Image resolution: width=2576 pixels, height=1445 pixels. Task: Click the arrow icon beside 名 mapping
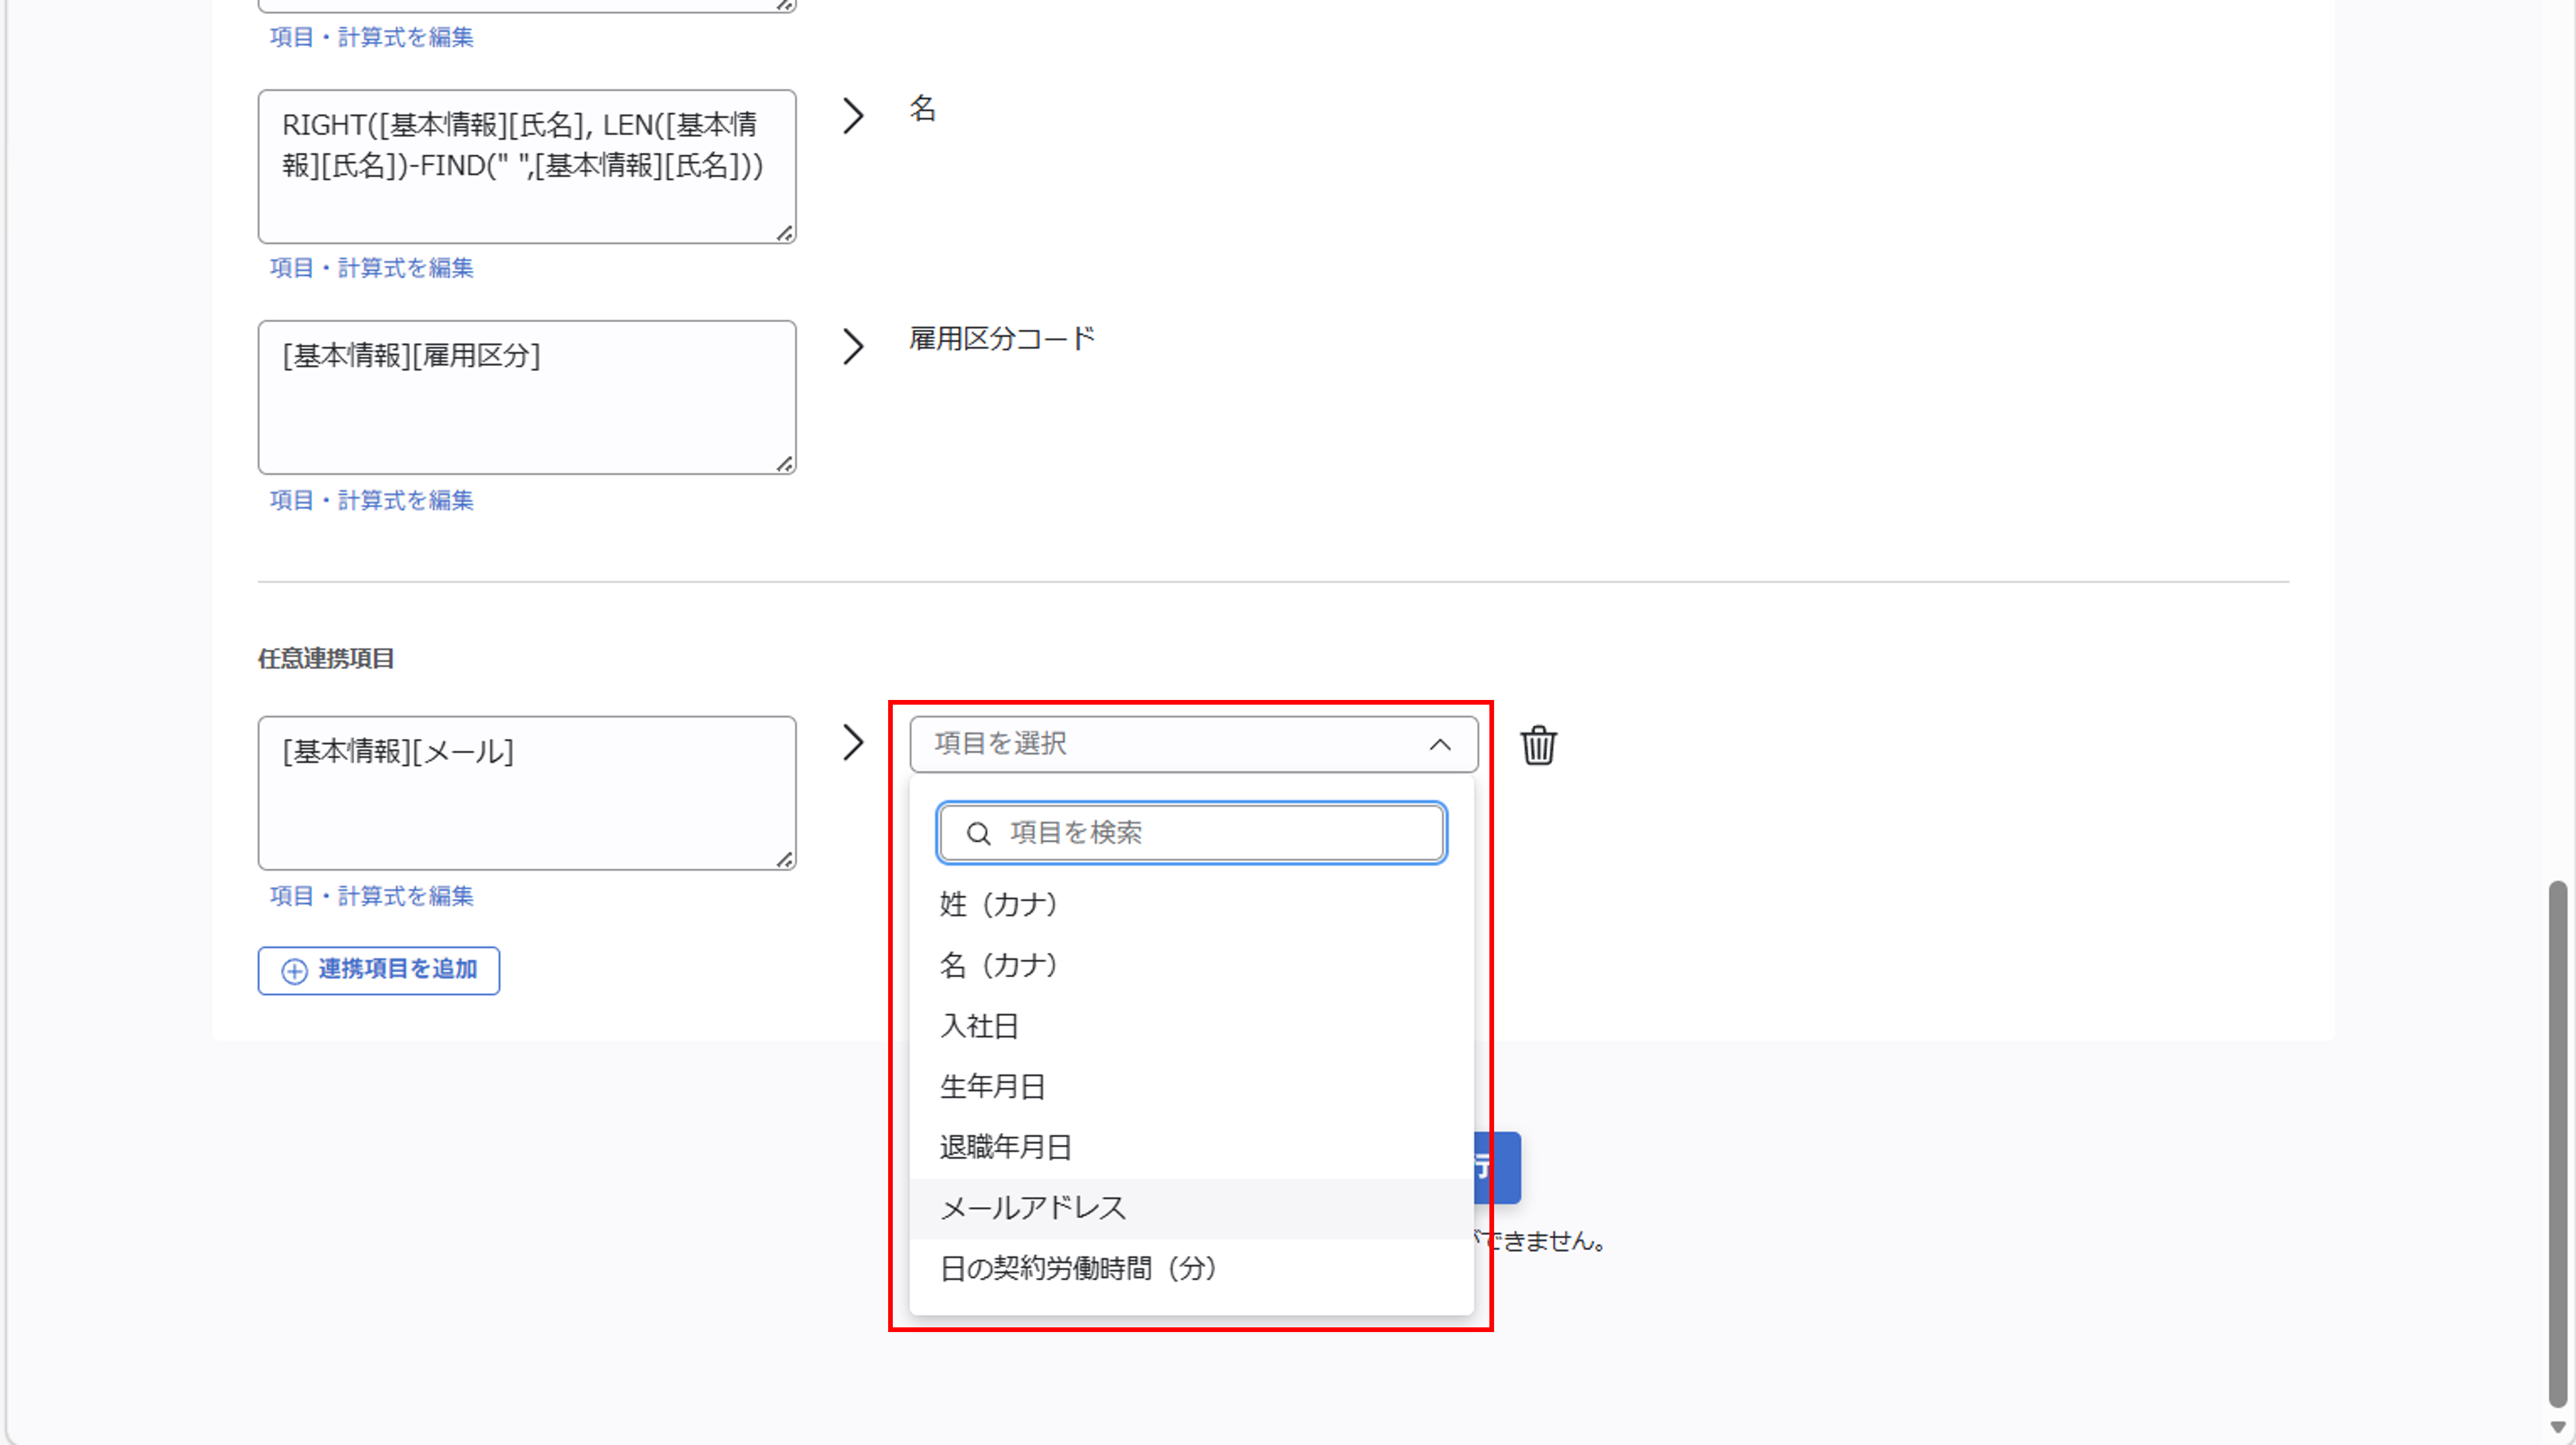tap(853, 116)
